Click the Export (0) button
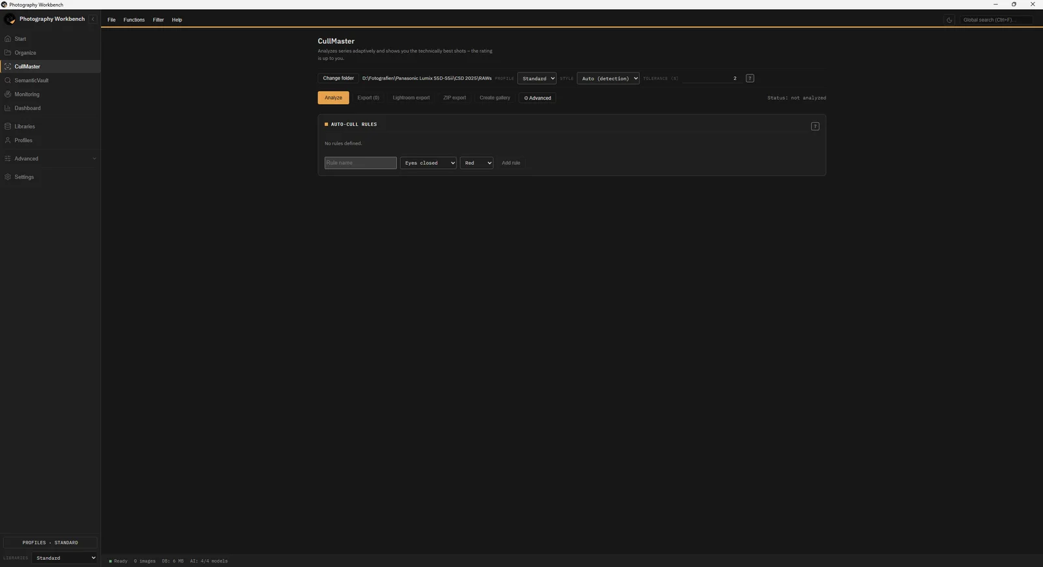1043x567 pixels. tap(368, 98)
